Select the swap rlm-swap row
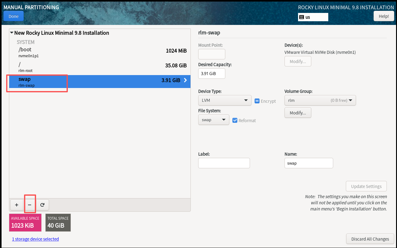Viewport: 397px width, 248px height. pos(100,82)
